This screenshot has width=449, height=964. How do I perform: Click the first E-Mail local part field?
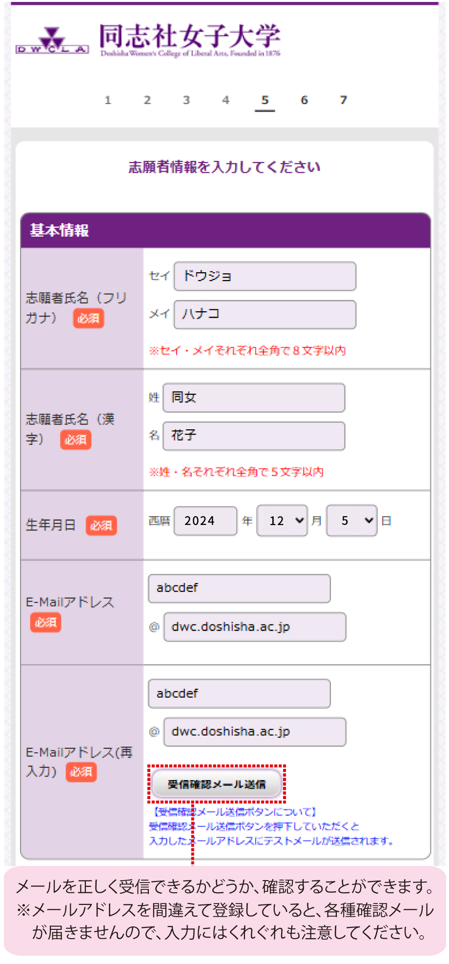pyautogui.click(x=239, y=588)
